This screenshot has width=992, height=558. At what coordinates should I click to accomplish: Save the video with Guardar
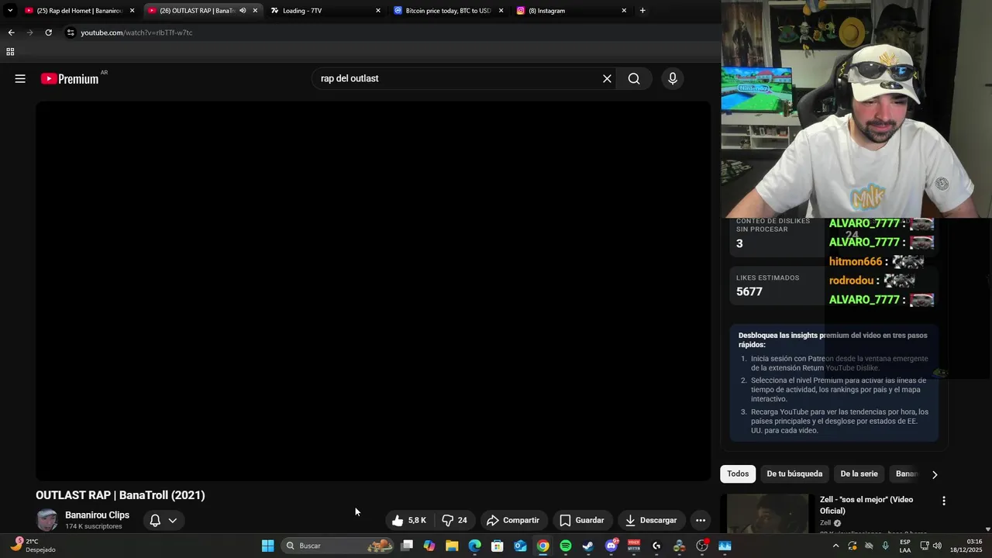pyautogui.click(x=582, y=520)
